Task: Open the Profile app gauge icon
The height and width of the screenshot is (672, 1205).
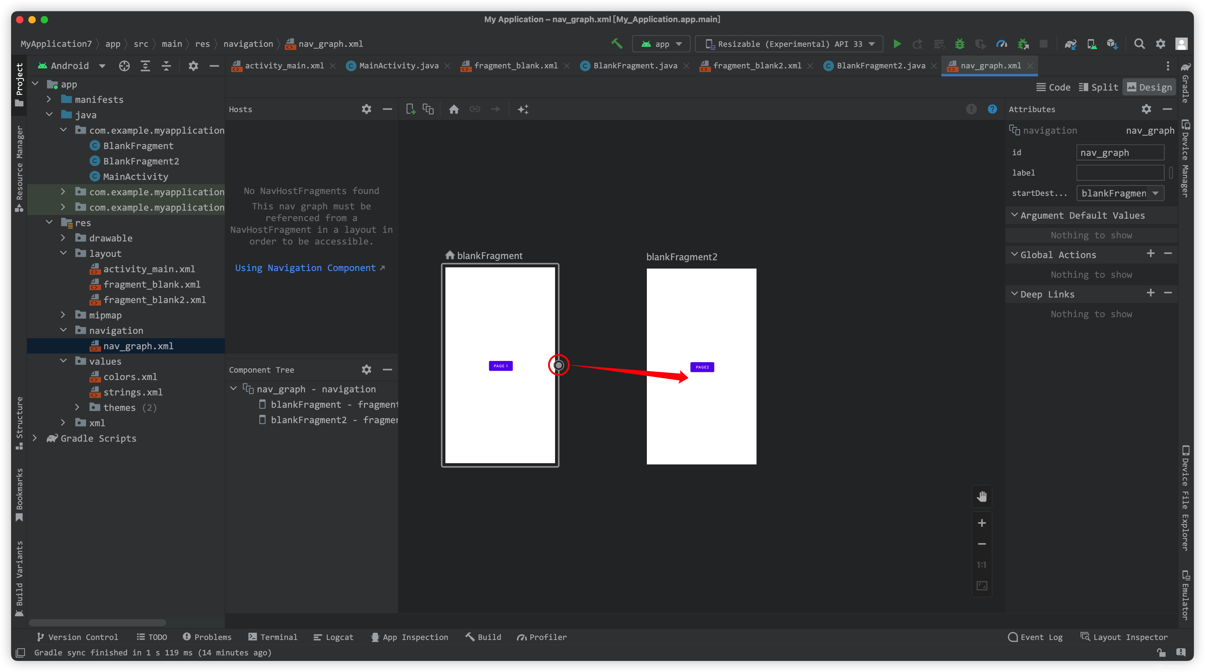Action: (x=1001, y=44)
